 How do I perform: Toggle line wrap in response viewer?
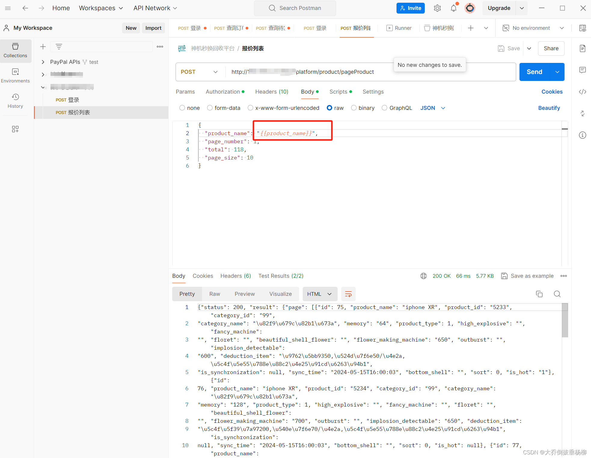coord(348,294)
